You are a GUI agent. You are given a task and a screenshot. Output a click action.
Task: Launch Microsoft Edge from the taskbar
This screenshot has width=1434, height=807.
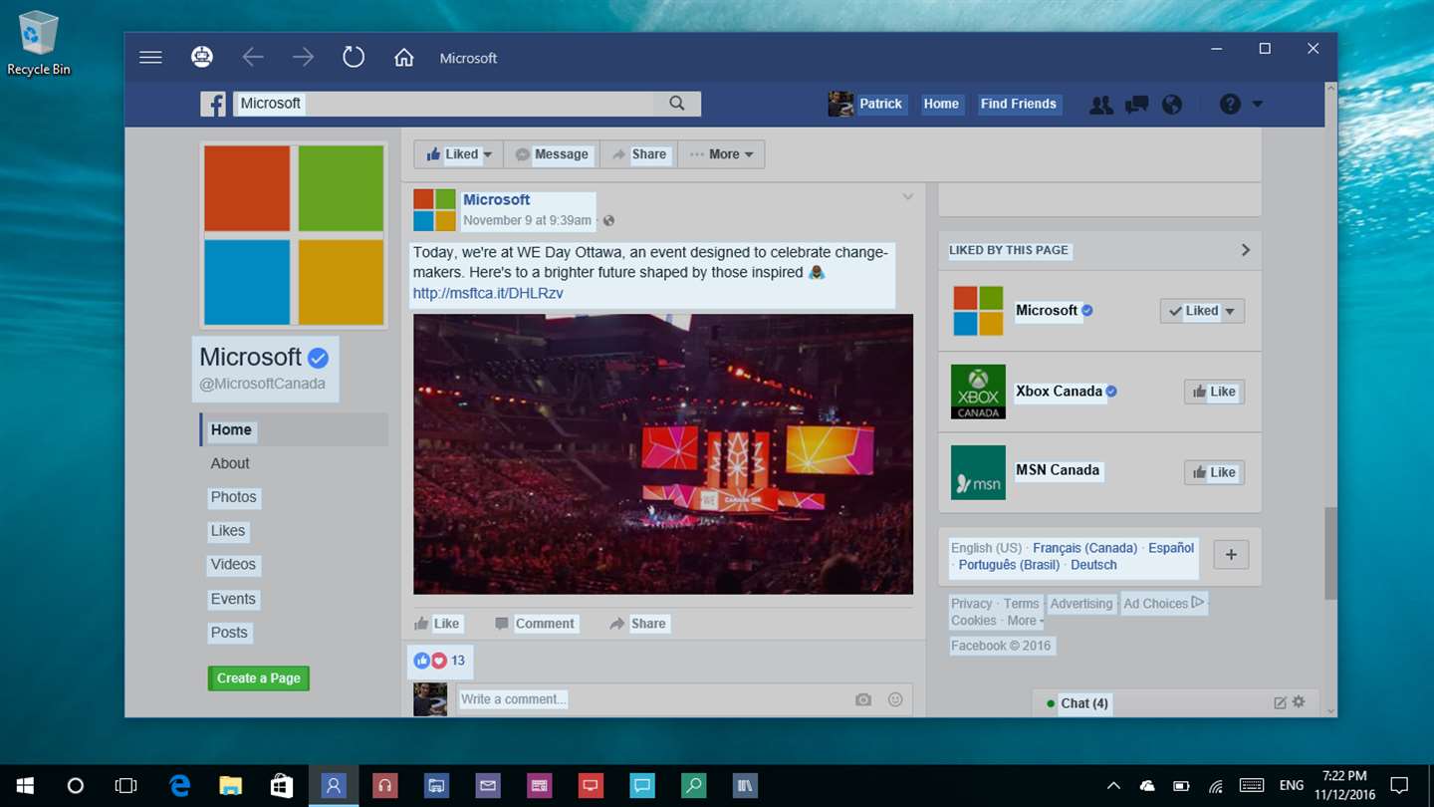(179, 786)
